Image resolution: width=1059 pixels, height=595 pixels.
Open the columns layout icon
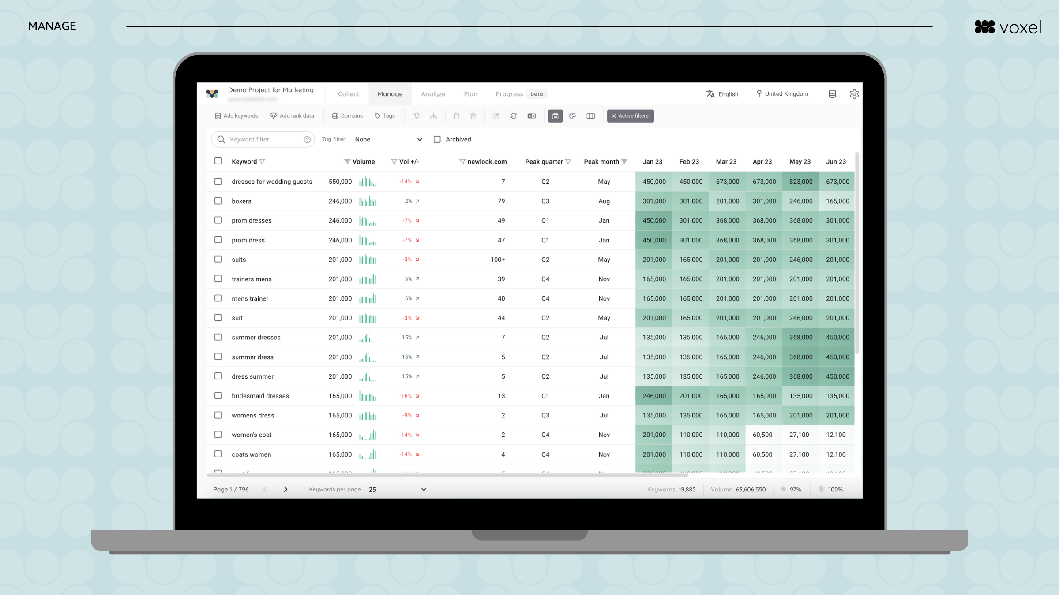[590, 116]
